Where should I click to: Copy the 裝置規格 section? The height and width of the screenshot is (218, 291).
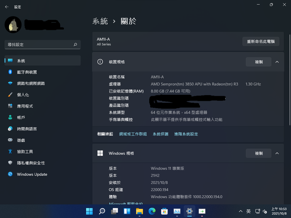[259, 62]
